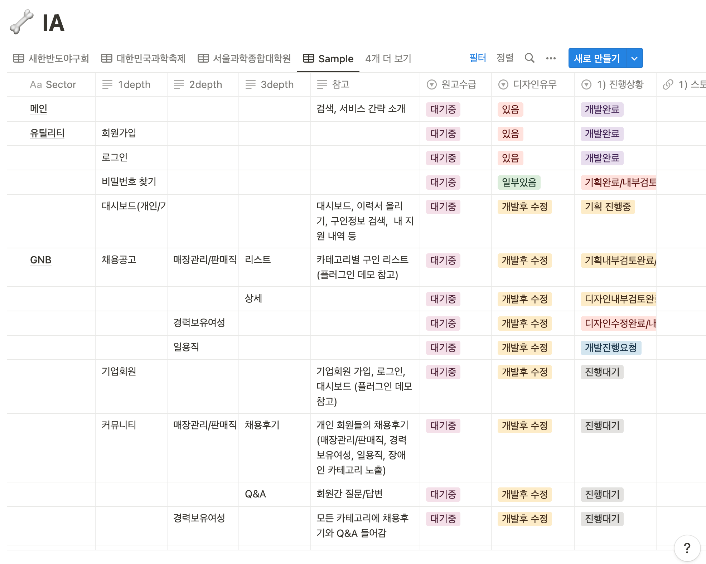The width and height of the screenshot is (706, 564).
Task: Open the GNB sector page link
Action: pyautogui.click(x=40, y=260)
